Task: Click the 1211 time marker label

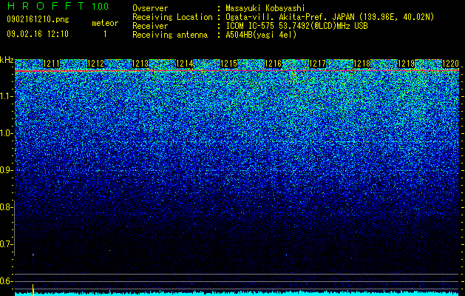Action: pos(51,64)
